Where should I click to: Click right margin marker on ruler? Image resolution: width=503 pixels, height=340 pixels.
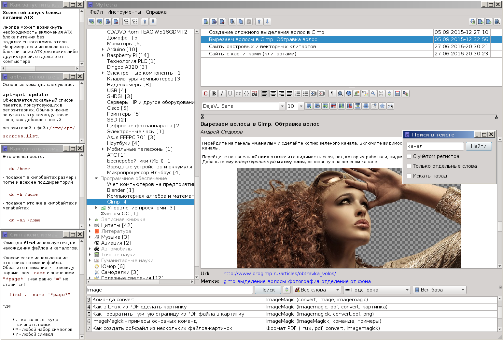click(x=496, y=117)
